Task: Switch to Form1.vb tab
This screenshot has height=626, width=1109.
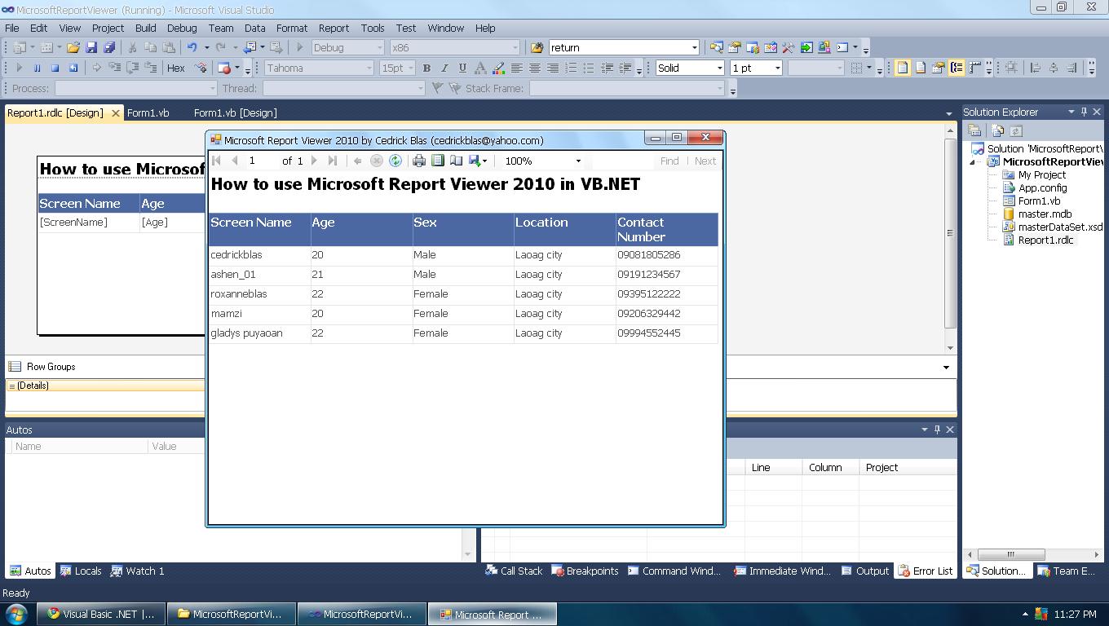Action: click(x=148, y=112)
